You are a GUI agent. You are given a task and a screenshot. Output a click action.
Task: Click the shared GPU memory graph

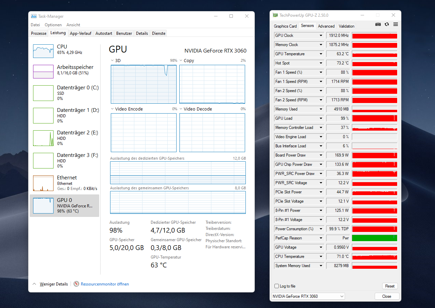[178, 202]
